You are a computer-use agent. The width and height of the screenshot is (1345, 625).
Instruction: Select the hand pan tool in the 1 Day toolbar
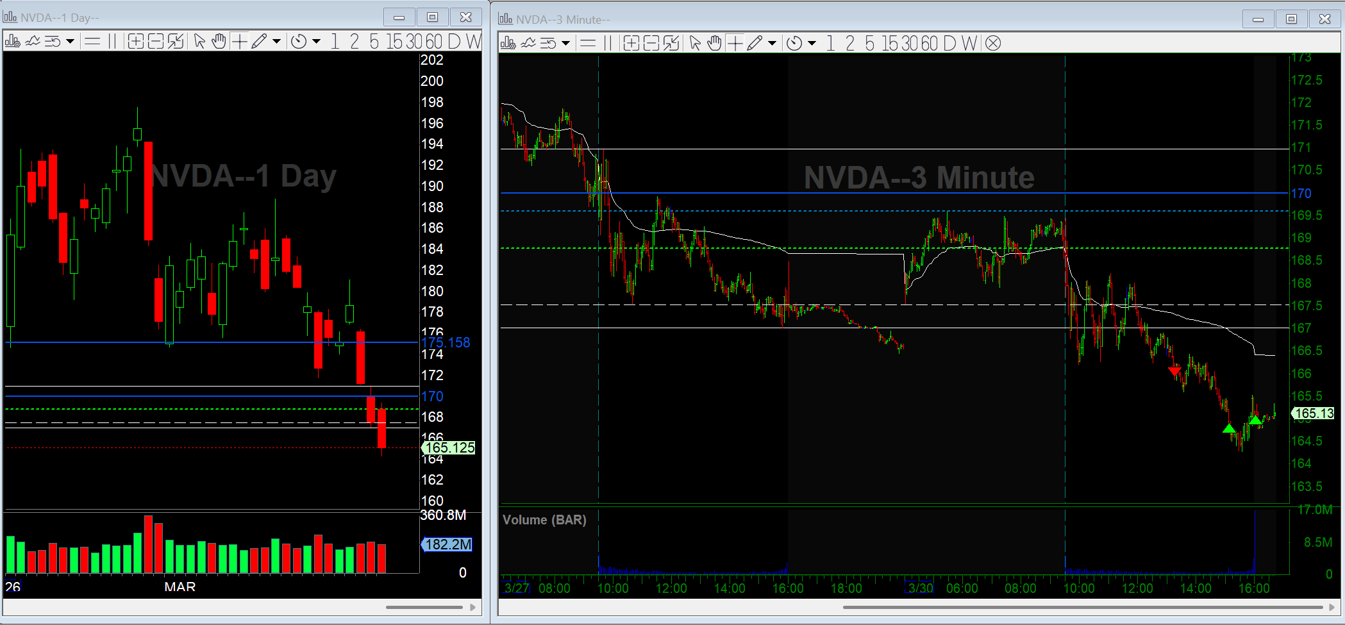click(x=219, y=42)
